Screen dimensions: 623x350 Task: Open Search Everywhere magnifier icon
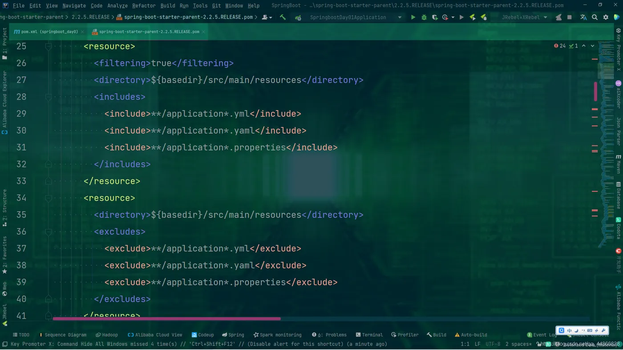point(595,17)
